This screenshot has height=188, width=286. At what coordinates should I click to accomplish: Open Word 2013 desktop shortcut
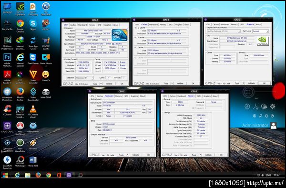(33, 161)
